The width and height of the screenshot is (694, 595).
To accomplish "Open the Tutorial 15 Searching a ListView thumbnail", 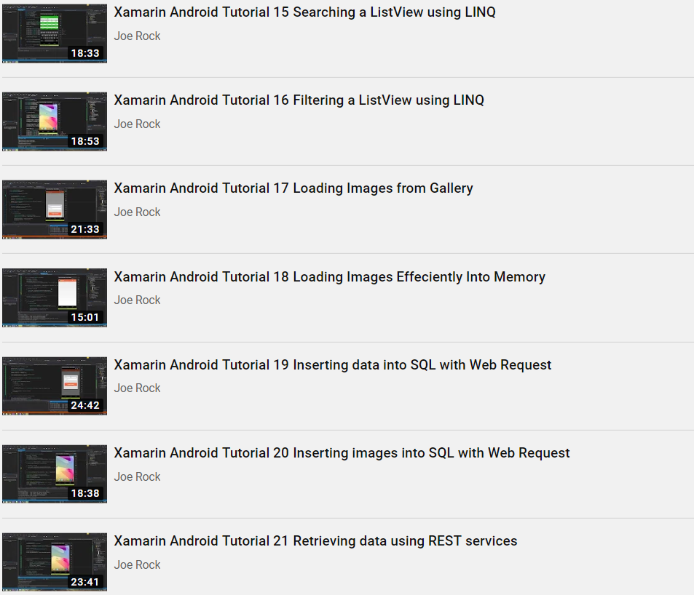I will [x=55, y=33].
